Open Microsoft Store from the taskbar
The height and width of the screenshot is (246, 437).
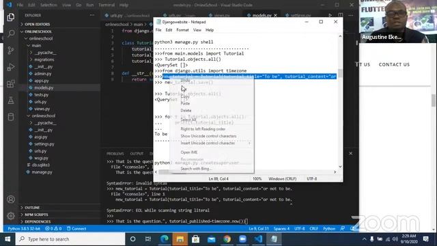196,239
